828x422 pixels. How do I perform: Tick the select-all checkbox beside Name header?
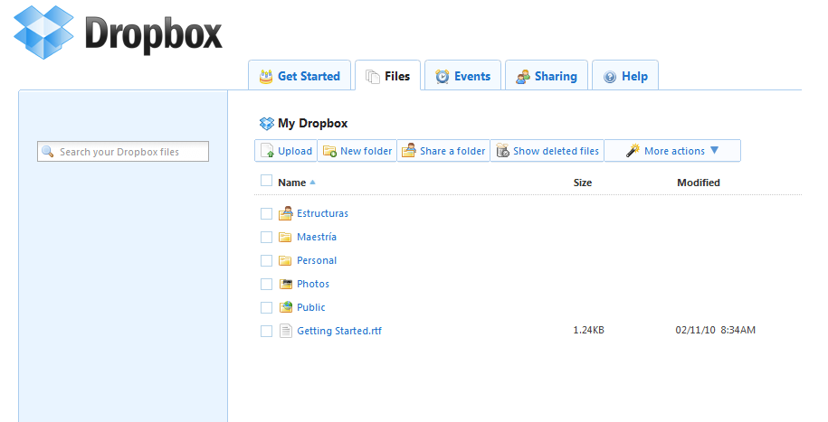(x=266, y=181)
